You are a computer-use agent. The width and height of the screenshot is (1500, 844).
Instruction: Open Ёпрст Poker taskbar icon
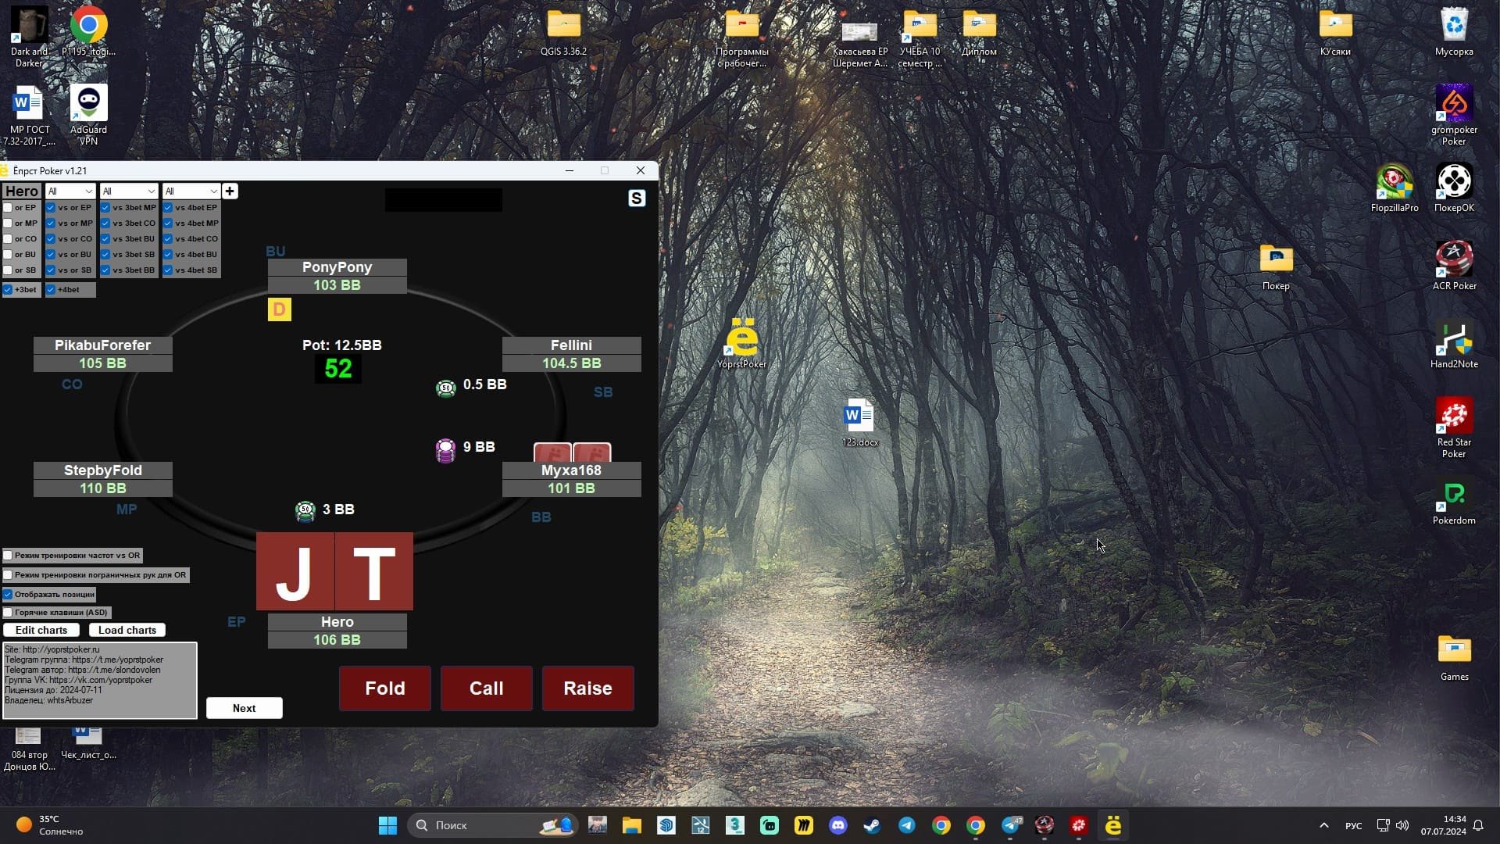pos(1113,825)
